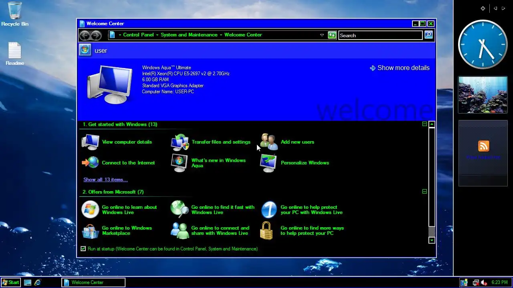Click the Forward navigation arrow

[96, 35]
